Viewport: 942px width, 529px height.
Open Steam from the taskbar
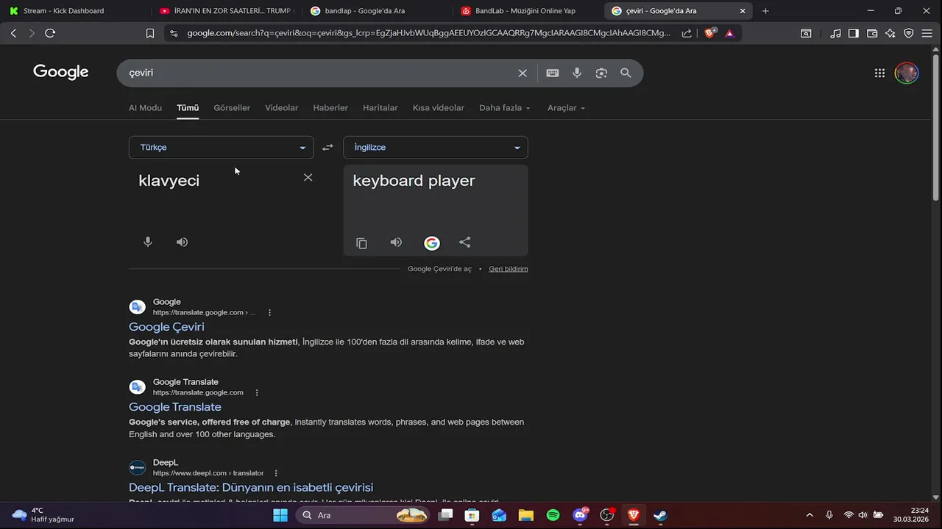point(661,515)
